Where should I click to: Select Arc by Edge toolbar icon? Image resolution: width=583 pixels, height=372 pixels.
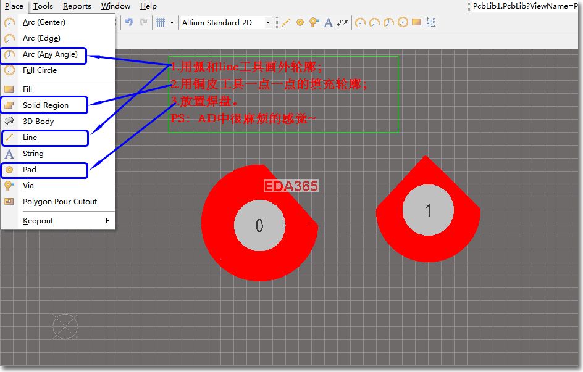tap(374, 23)
